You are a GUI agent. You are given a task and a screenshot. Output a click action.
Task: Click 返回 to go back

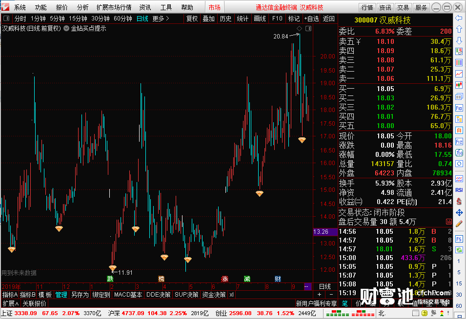[328, 19]
